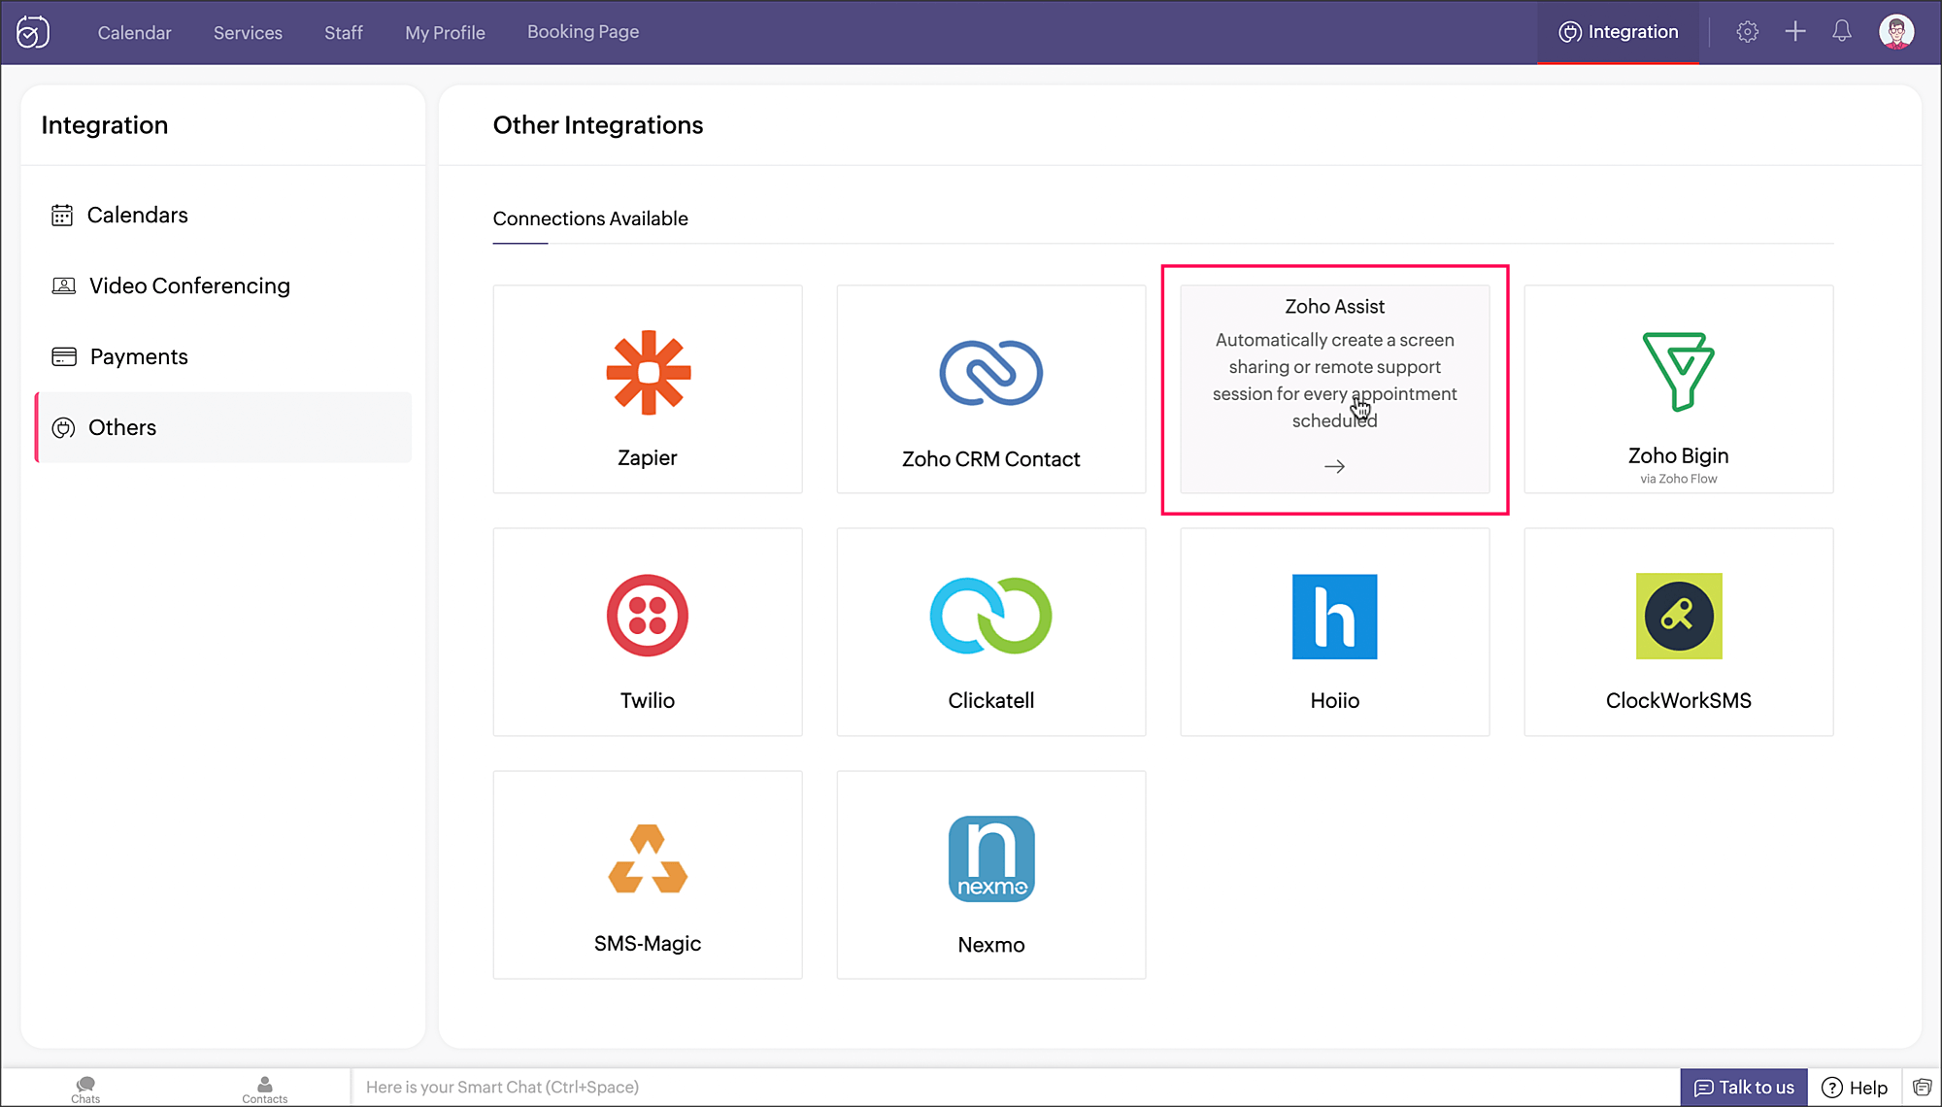Click the 'via Zoho Flow' text
The height and width of the screenshot is (1107, 1942).
point(1678,479)
